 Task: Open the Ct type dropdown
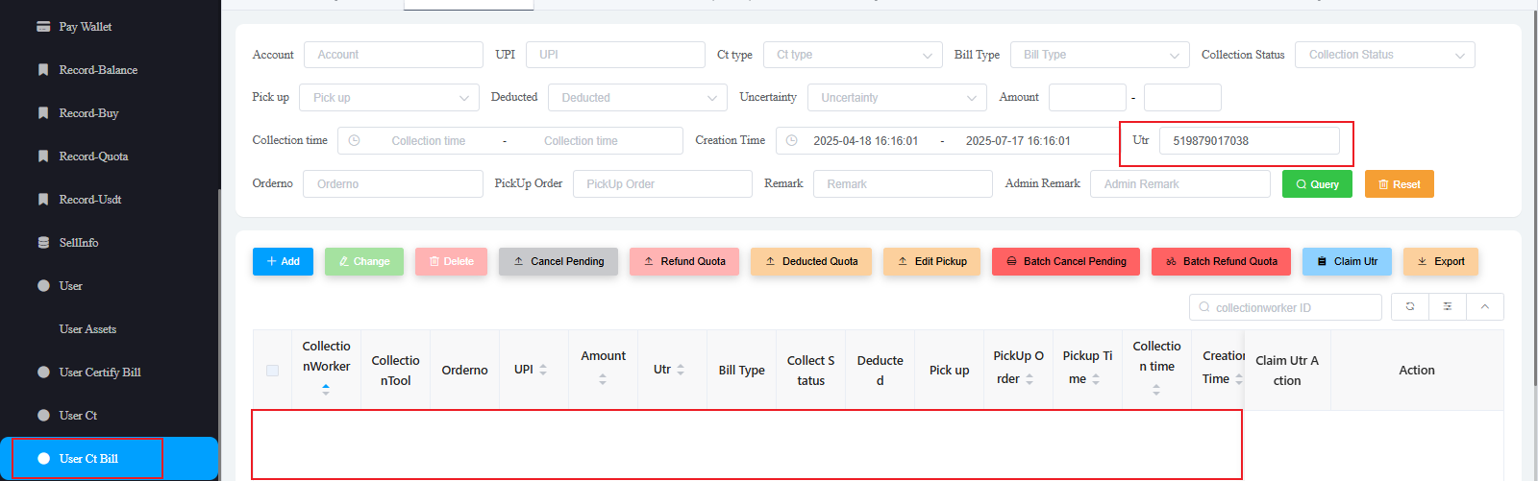coord(853,55)
